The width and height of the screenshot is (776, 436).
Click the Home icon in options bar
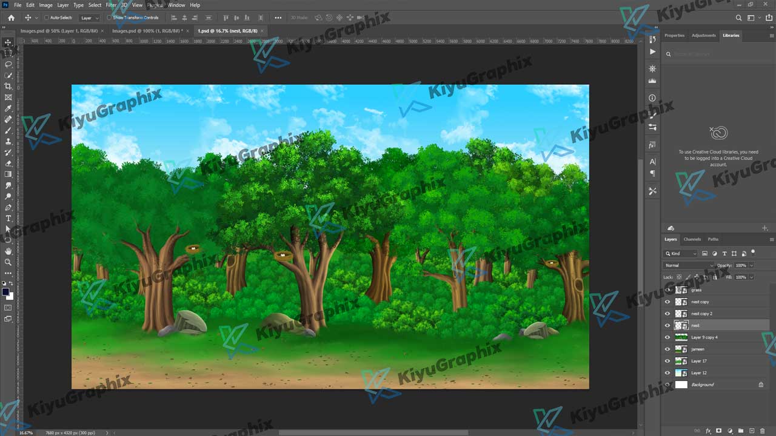pos(11,18)
